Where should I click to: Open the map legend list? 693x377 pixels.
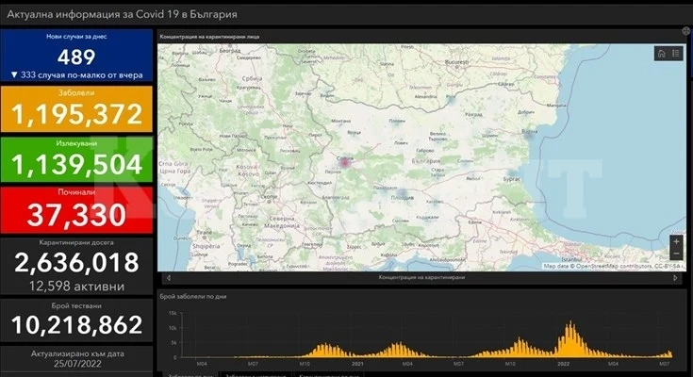tap(675, 54)
